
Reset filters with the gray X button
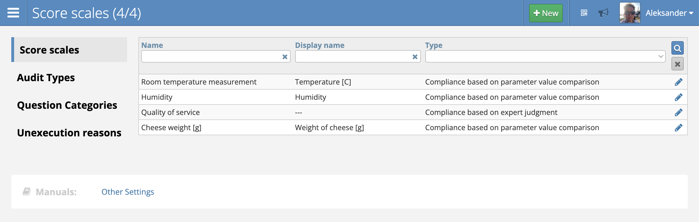pyautogui.click(x=677, y=64)
